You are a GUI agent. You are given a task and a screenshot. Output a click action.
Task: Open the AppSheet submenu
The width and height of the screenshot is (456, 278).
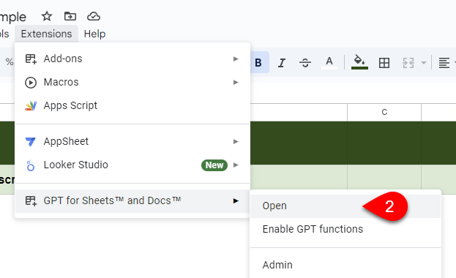point(132,141)
